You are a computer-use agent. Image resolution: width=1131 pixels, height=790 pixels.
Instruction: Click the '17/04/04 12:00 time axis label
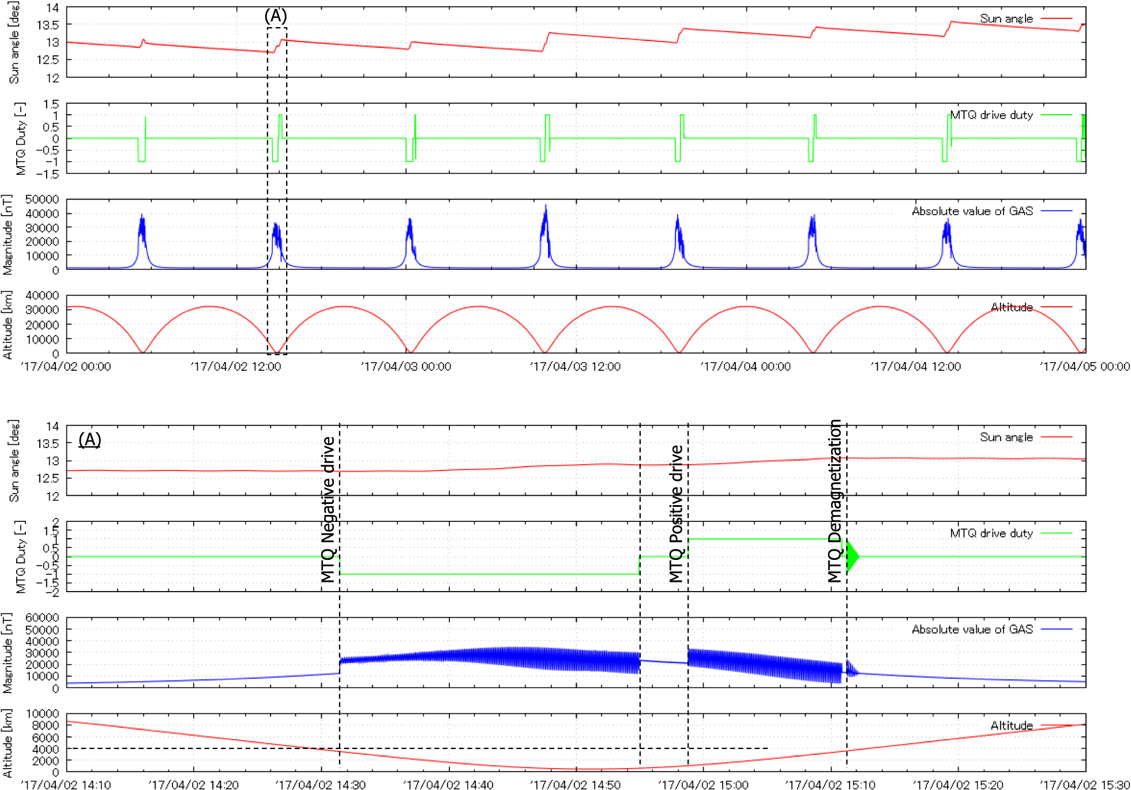pos(915,367)
